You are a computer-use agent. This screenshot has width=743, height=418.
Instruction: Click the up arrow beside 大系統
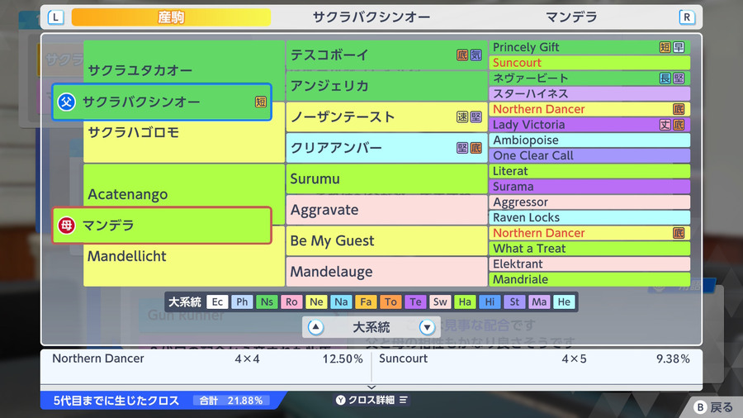[315, 327]
